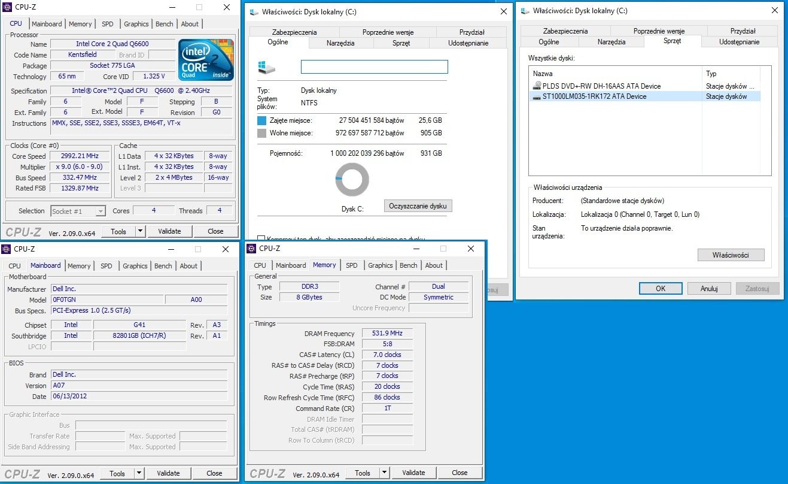The height and width of the screenshot is (484, 788).
Task: Click the drive icon beside the label field
Action: click(267, 66)
